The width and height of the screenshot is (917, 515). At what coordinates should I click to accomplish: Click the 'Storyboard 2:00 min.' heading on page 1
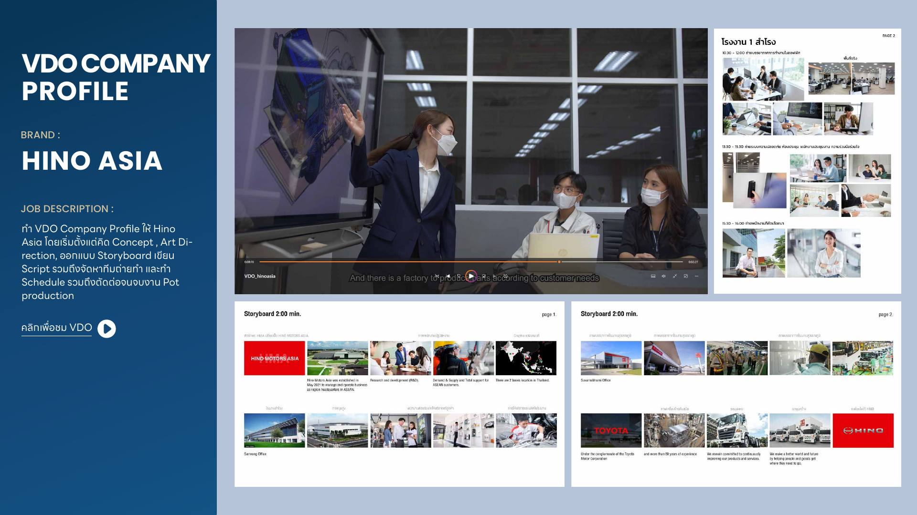pyautogui.click(x=272, y=314)
